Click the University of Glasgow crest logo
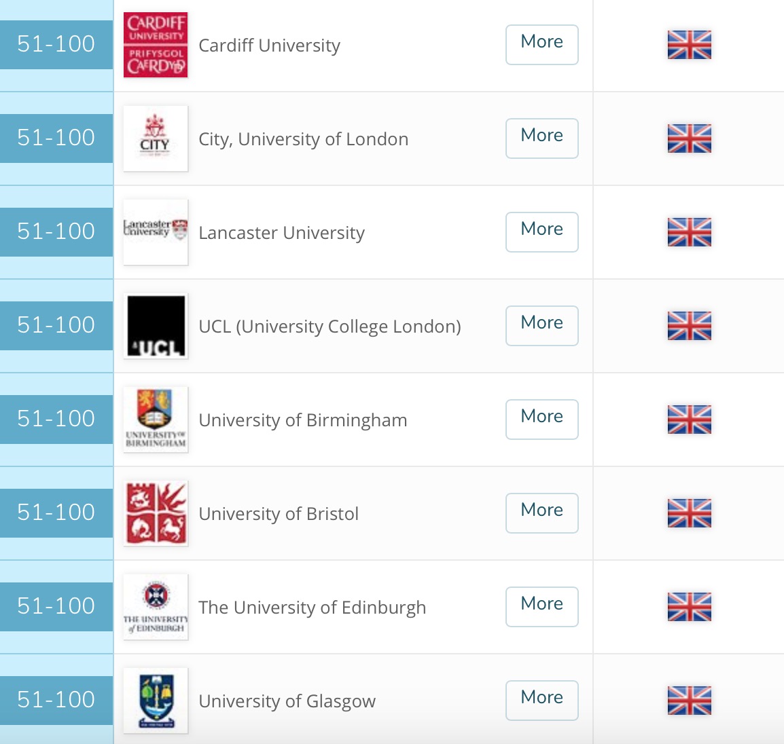 point(156,700)
